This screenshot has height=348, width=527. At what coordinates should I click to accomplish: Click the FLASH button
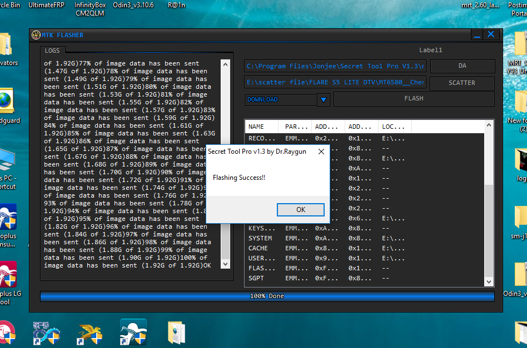414,99
